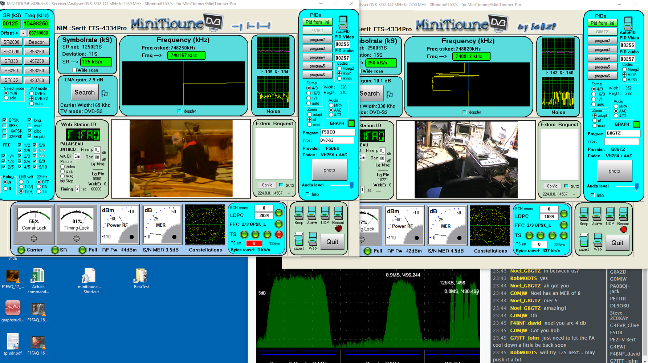
Task: Select 16/9 format in left window
Action: tap(309, 93)
